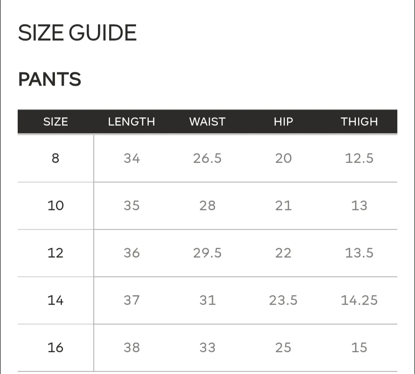Click the 14.25 thigh value for size 14
Image resolution: width=415 pixels, height=374 pixels.
[x=359, y=300]
